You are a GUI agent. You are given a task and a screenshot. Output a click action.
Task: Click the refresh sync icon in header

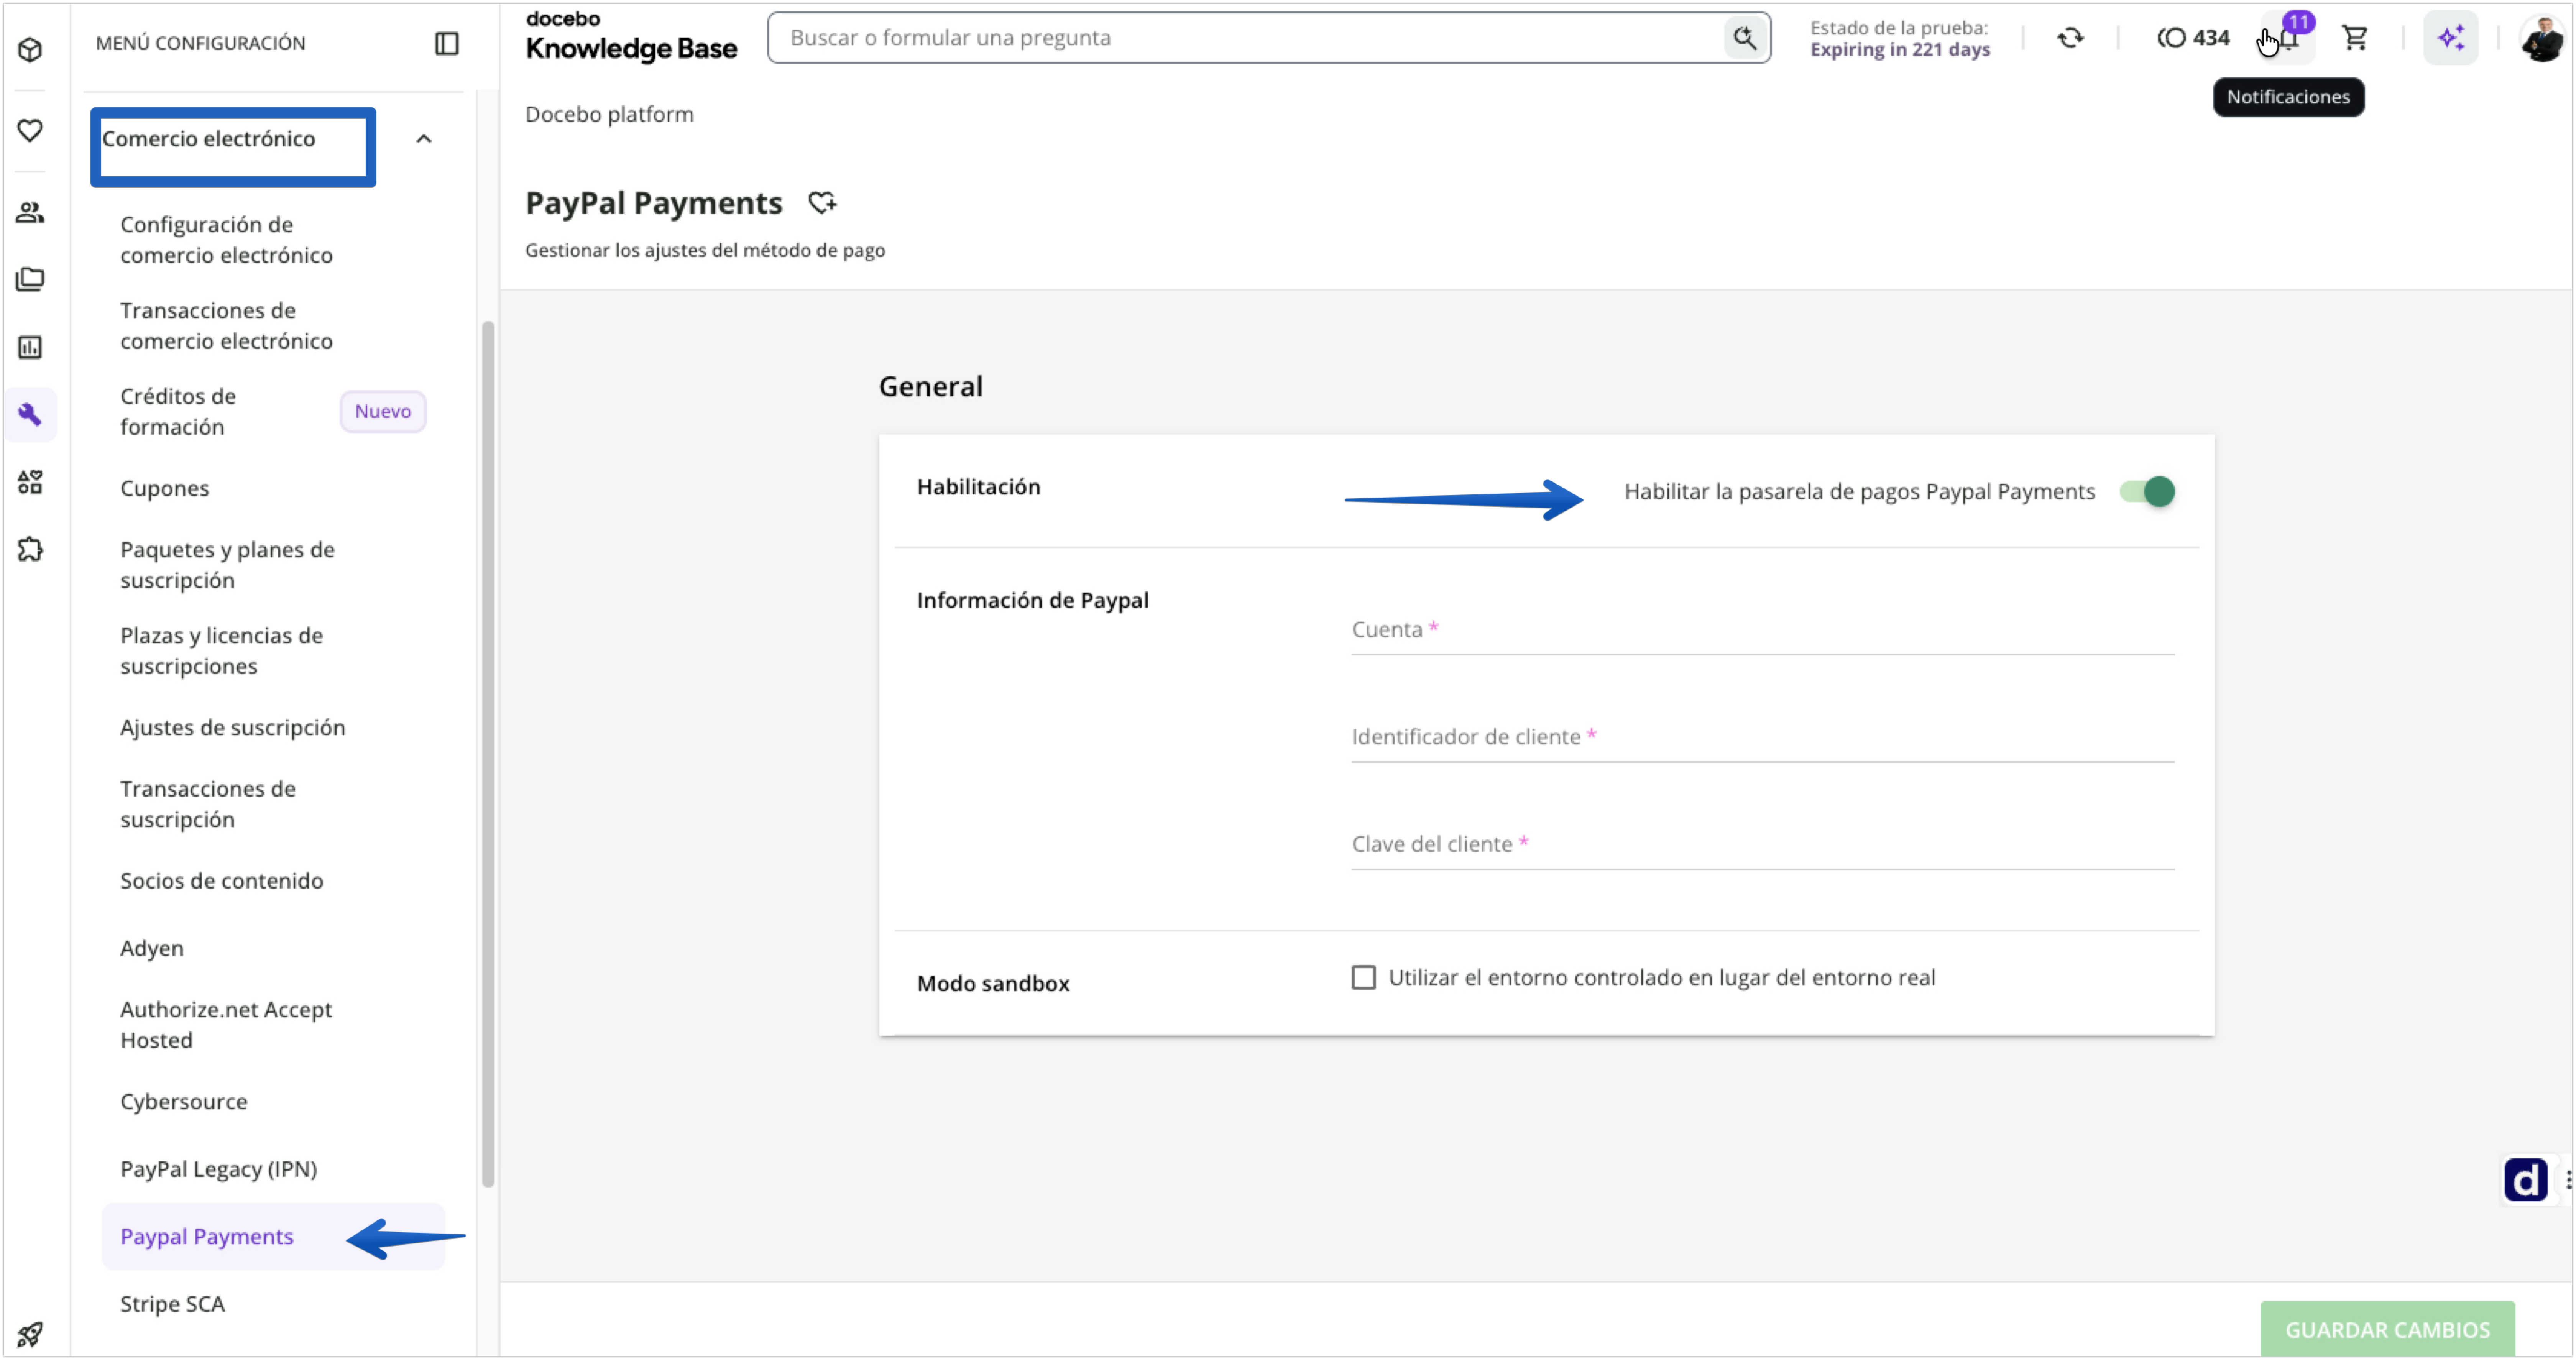point(2070,38)
